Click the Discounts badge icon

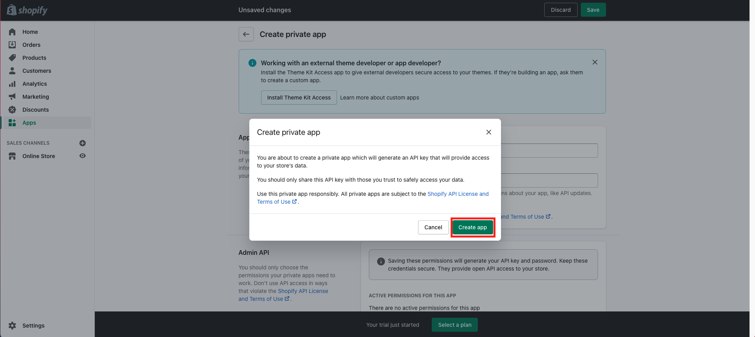[12, 110]
